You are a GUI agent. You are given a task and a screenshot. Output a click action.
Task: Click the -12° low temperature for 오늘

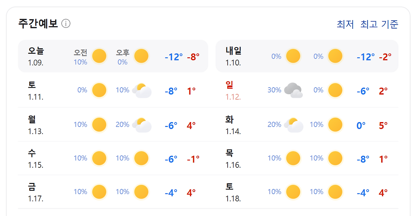tap(173, 56)
